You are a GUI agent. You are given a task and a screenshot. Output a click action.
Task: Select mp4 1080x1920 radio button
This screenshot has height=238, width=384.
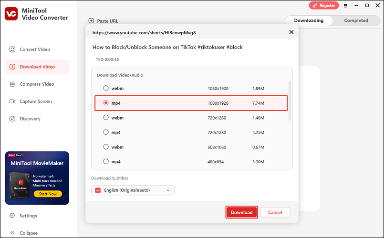click(105, 103)
